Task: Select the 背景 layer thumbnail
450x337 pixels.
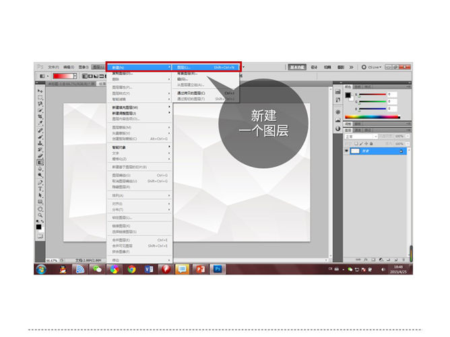Action: coord(355,151)
